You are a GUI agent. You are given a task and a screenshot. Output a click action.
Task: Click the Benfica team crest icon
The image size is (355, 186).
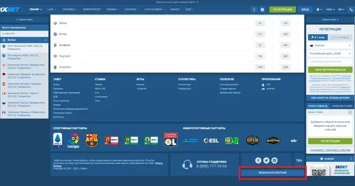(55, 45)
